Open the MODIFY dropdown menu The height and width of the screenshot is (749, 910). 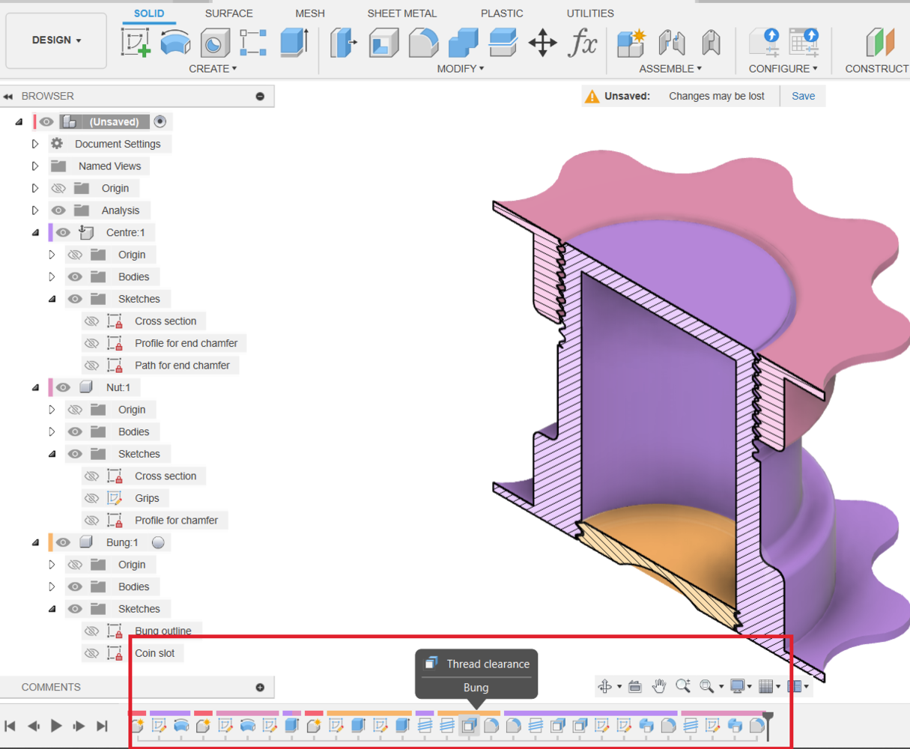(x=460, y=68)
